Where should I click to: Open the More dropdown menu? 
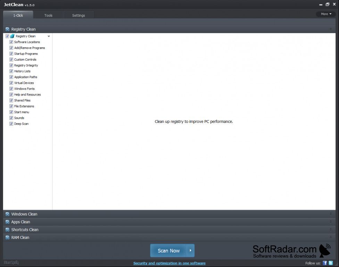pos(326,14)
